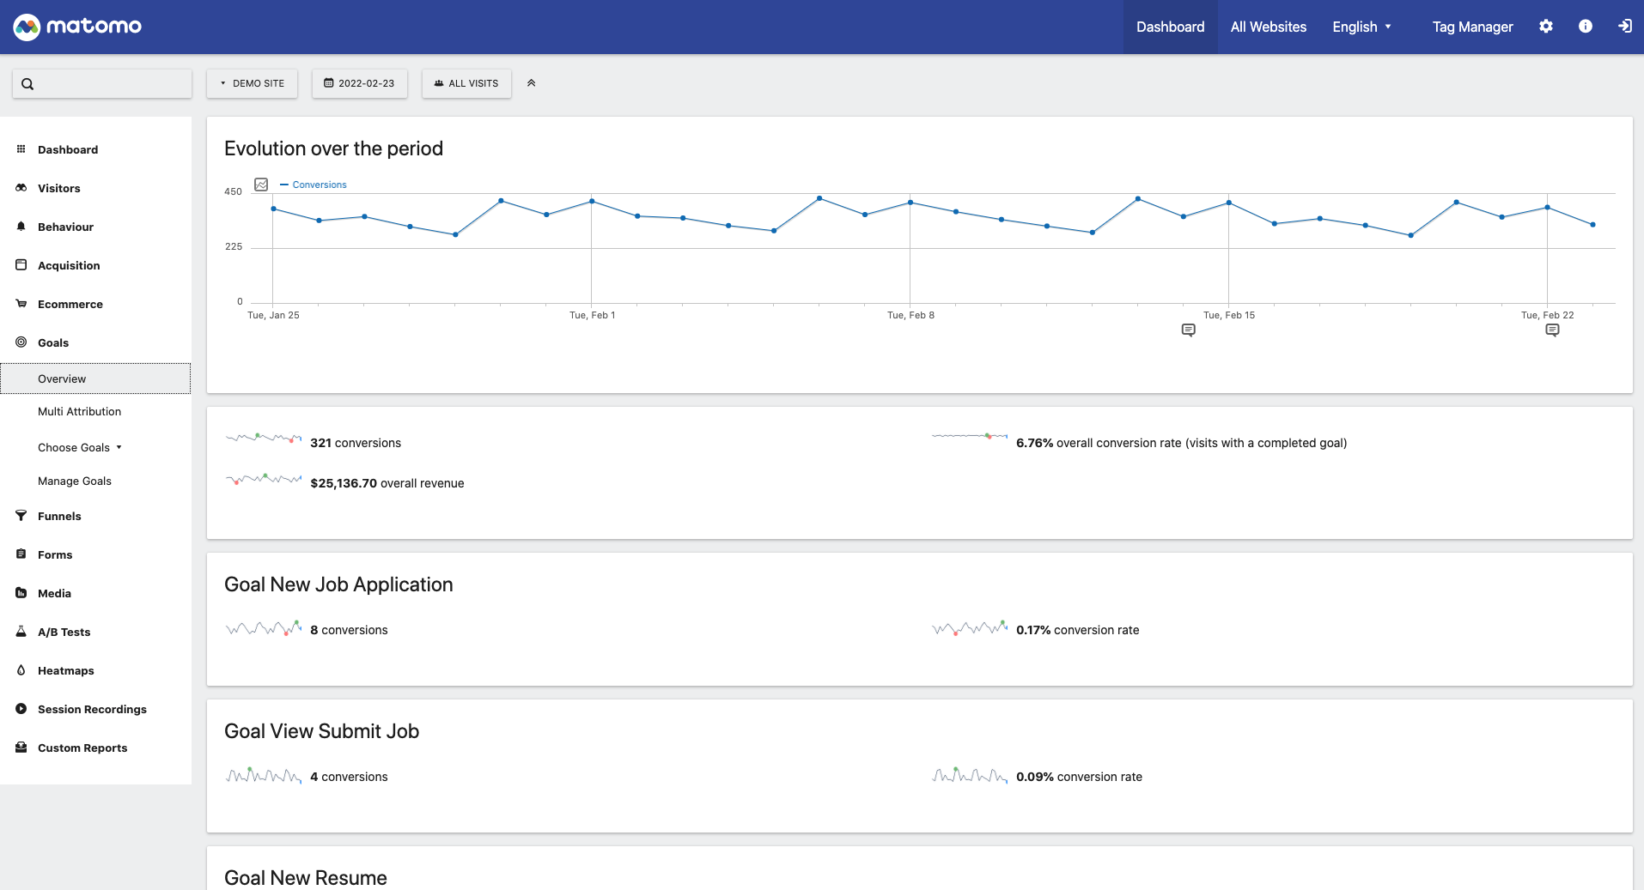The image size is (1644, 890).
Task: Collapse the top controls with double chevron
Action: [531, 83]
